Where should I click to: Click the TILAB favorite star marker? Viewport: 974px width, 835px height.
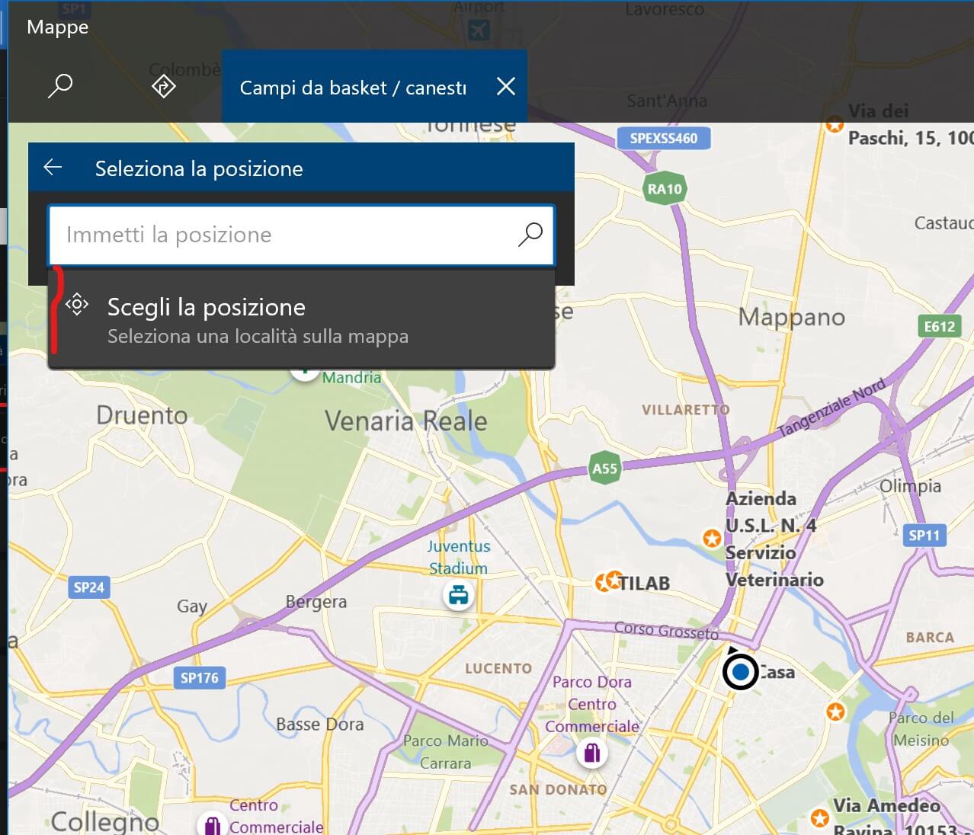(x=608, y=582)
